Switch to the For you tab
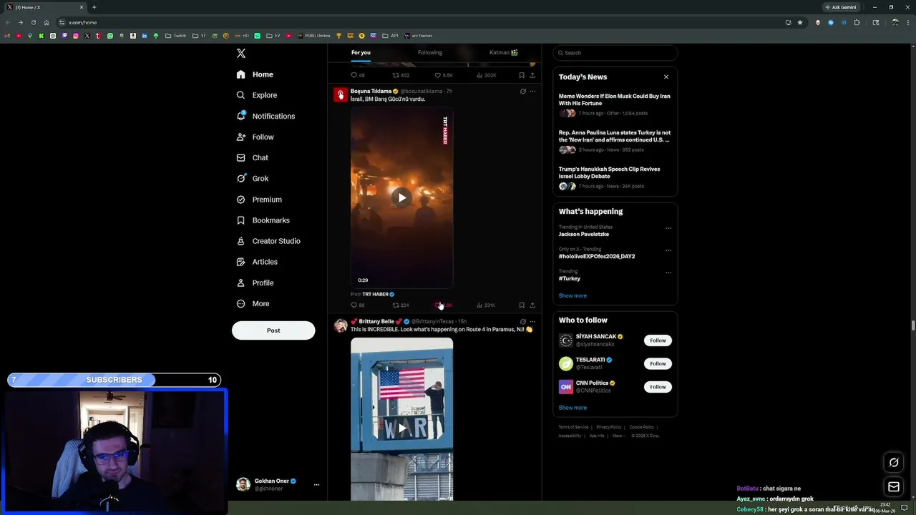Image resolution: width=916 pixels, height=515 pixels. point(361,52)
